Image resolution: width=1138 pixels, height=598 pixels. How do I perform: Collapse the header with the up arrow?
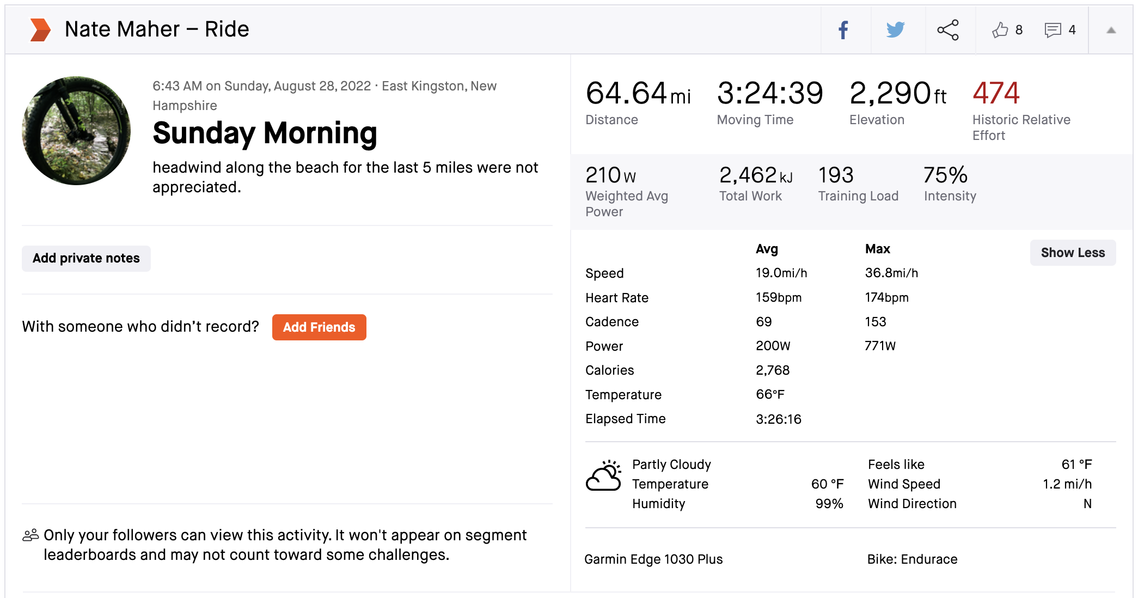(1111, 30)
